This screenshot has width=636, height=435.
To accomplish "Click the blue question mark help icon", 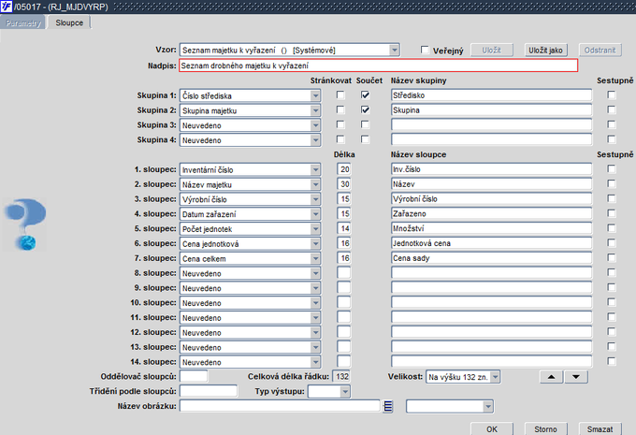I will tap(25, 224).
